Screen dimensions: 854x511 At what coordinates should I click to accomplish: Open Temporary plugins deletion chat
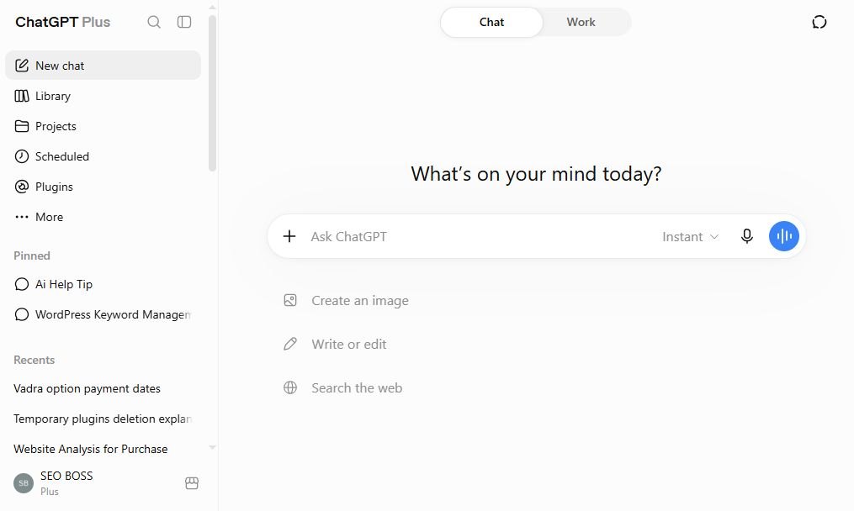pyautogui.click(x=103, y=419)
